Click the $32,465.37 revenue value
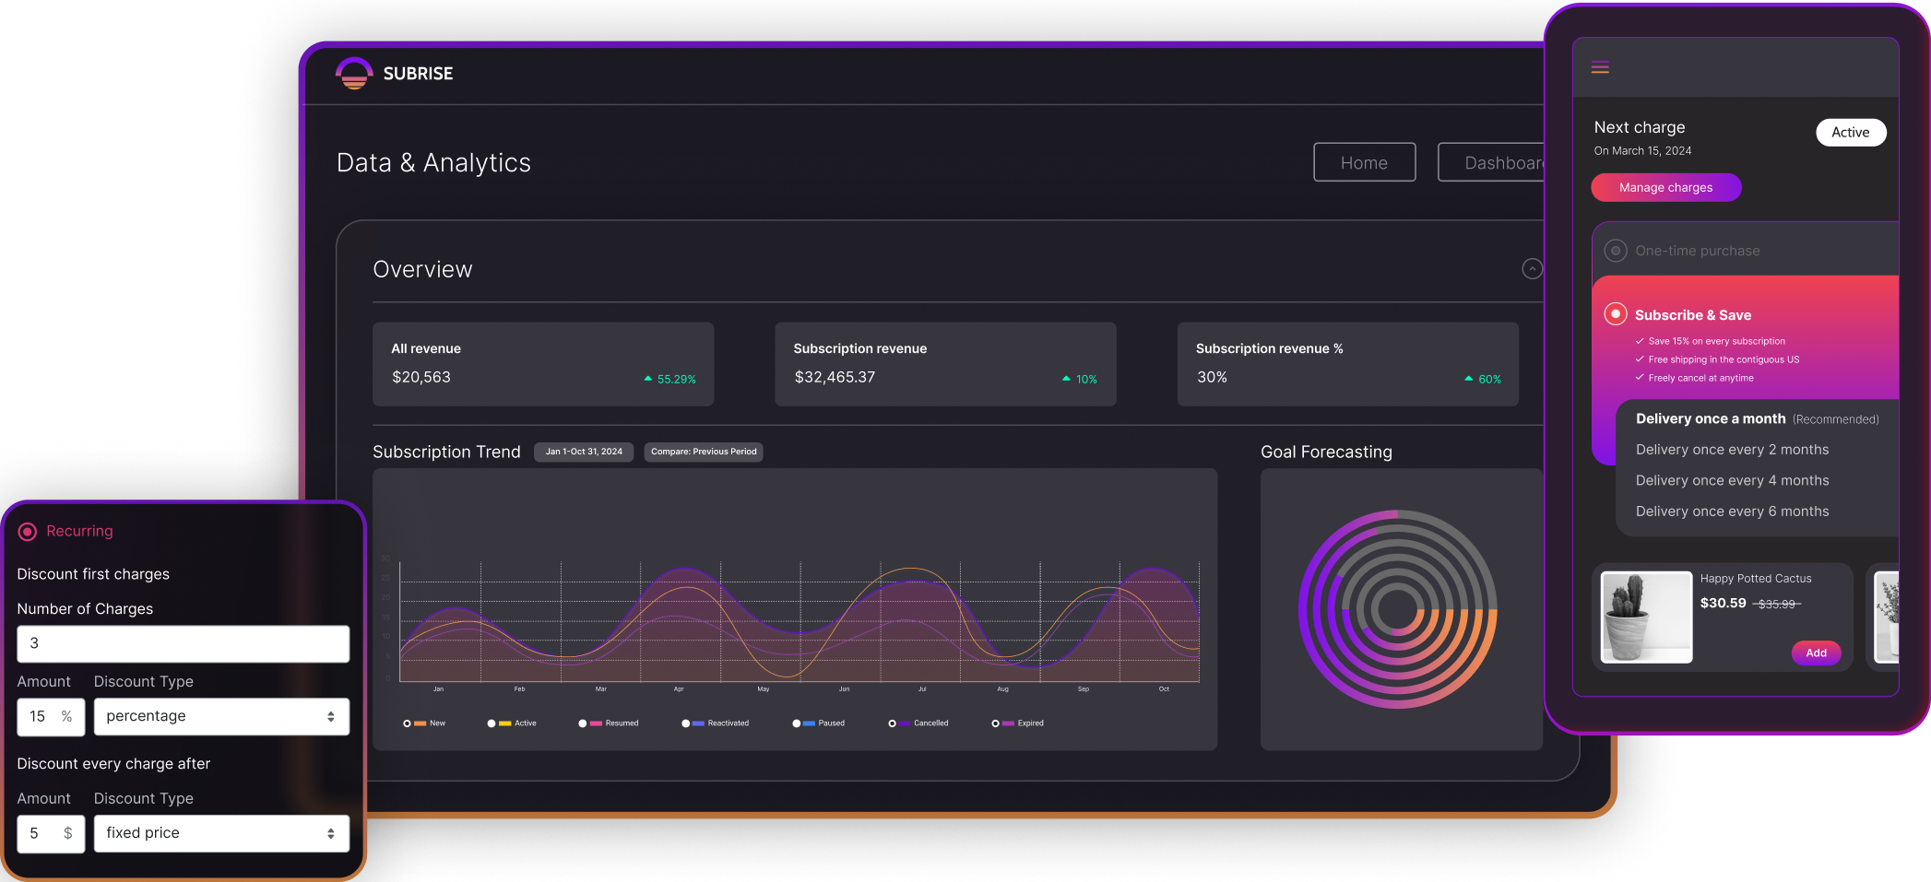This screenshot has width=1931, height=882. (835, 377)
